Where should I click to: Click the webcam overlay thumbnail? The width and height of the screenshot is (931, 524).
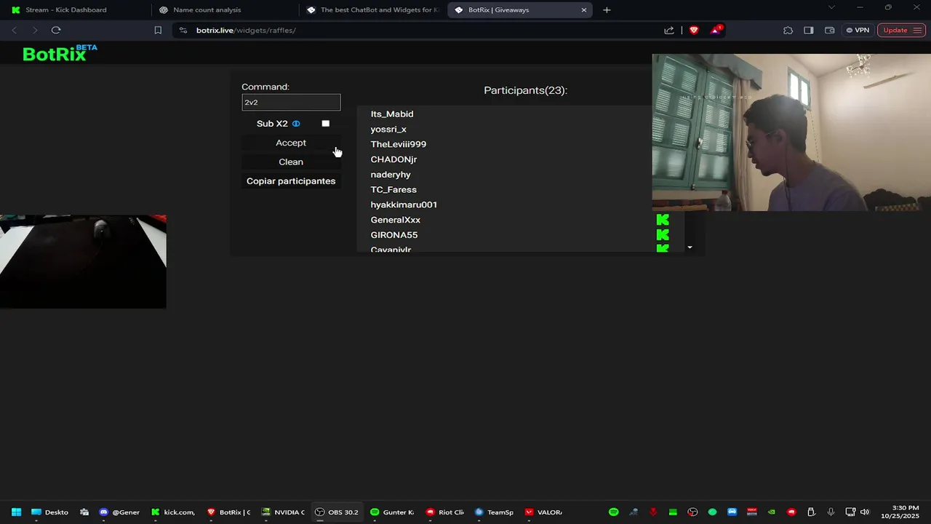click(791, 132)
